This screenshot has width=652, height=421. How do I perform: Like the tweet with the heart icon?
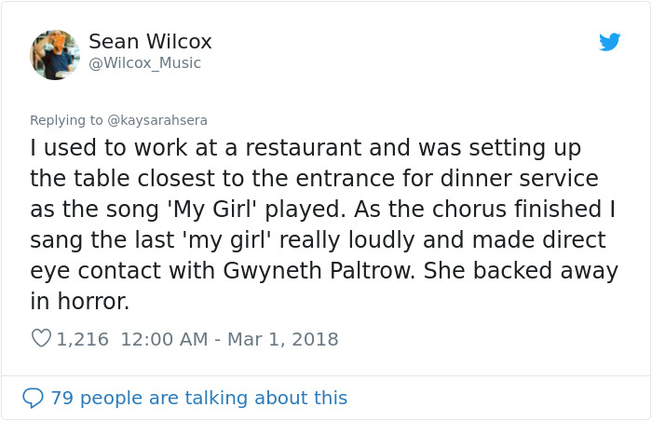click(41, 339)
